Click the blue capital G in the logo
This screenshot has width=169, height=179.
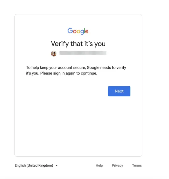(70, 30)
